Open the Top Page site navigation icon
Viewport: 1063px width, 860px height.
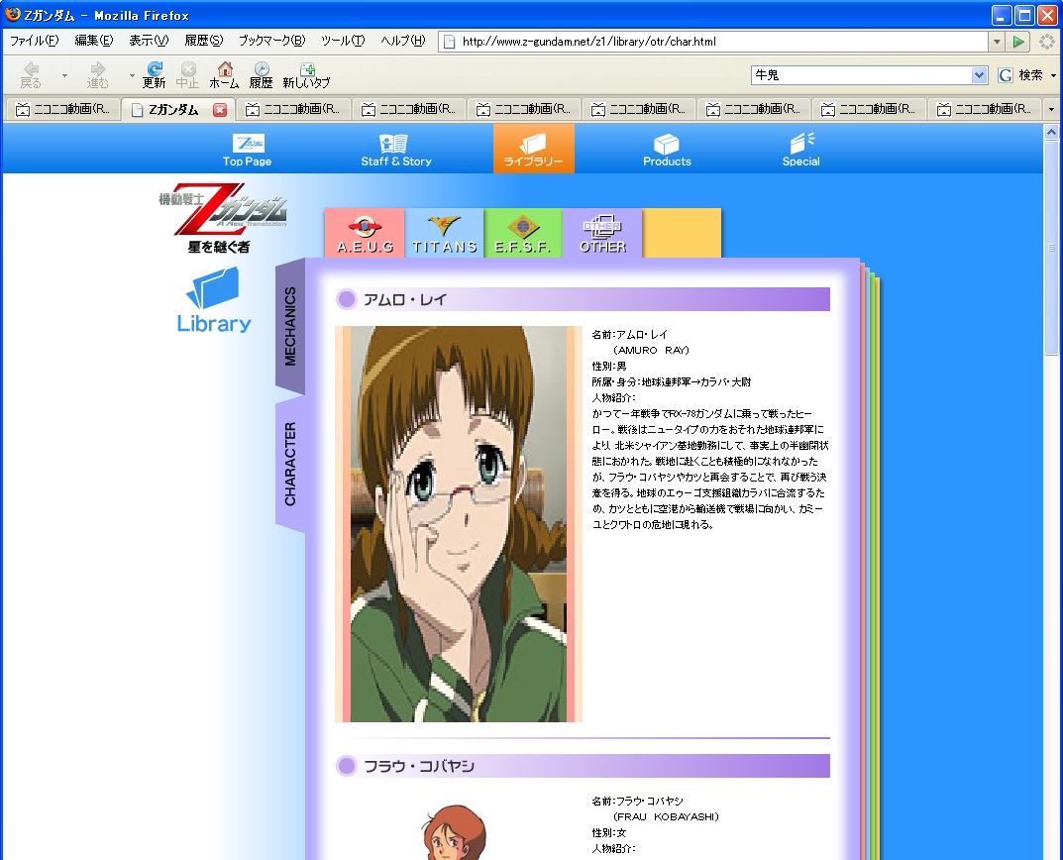[248, 150]
